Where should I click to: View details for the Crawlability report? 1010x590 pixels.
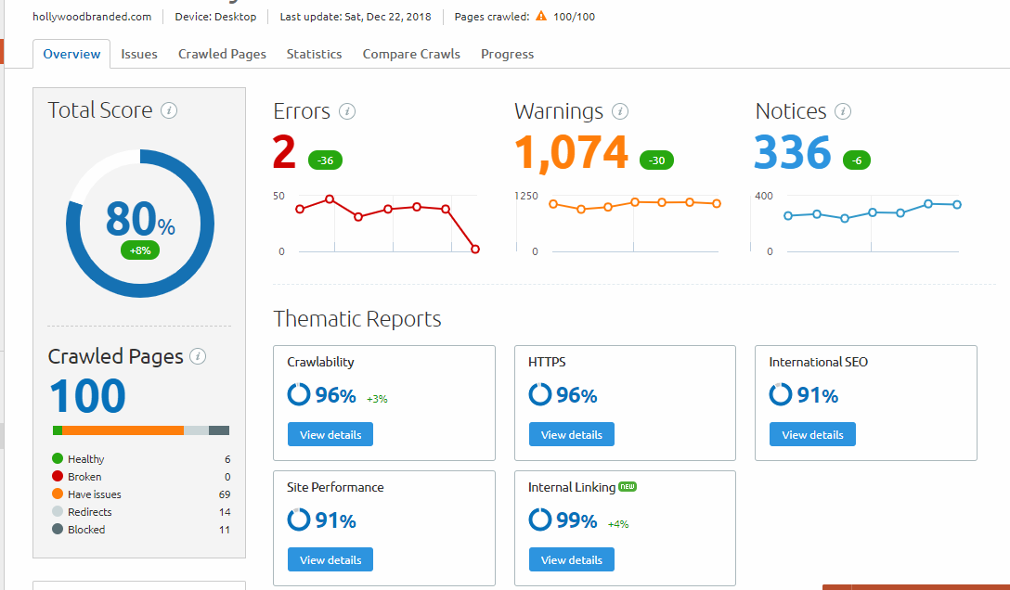click(330, 434)
